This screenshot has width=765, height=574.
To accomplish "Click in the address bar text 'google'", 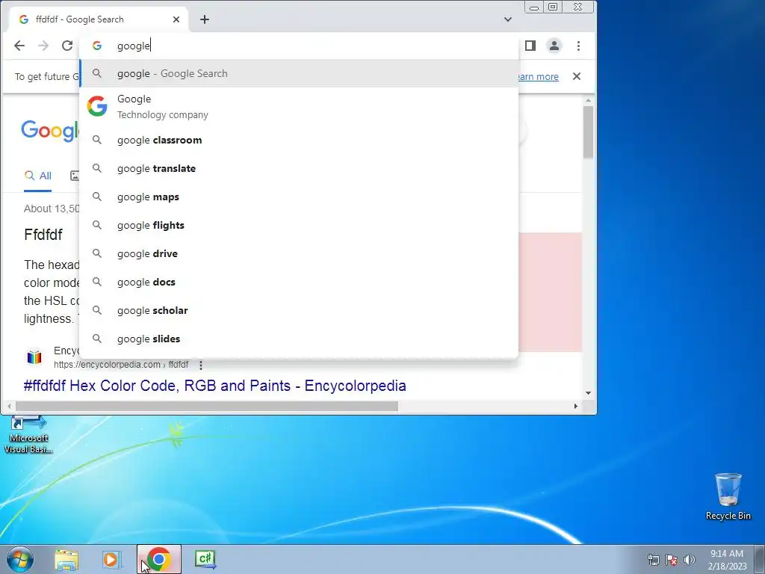I will (x=133, y=46).
